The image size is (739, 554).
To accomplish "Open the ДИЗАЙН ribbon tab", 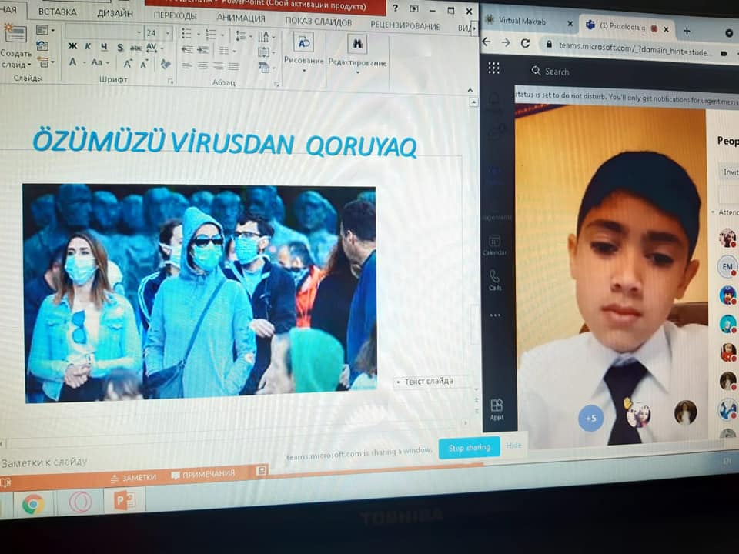I will coord(115,13).
